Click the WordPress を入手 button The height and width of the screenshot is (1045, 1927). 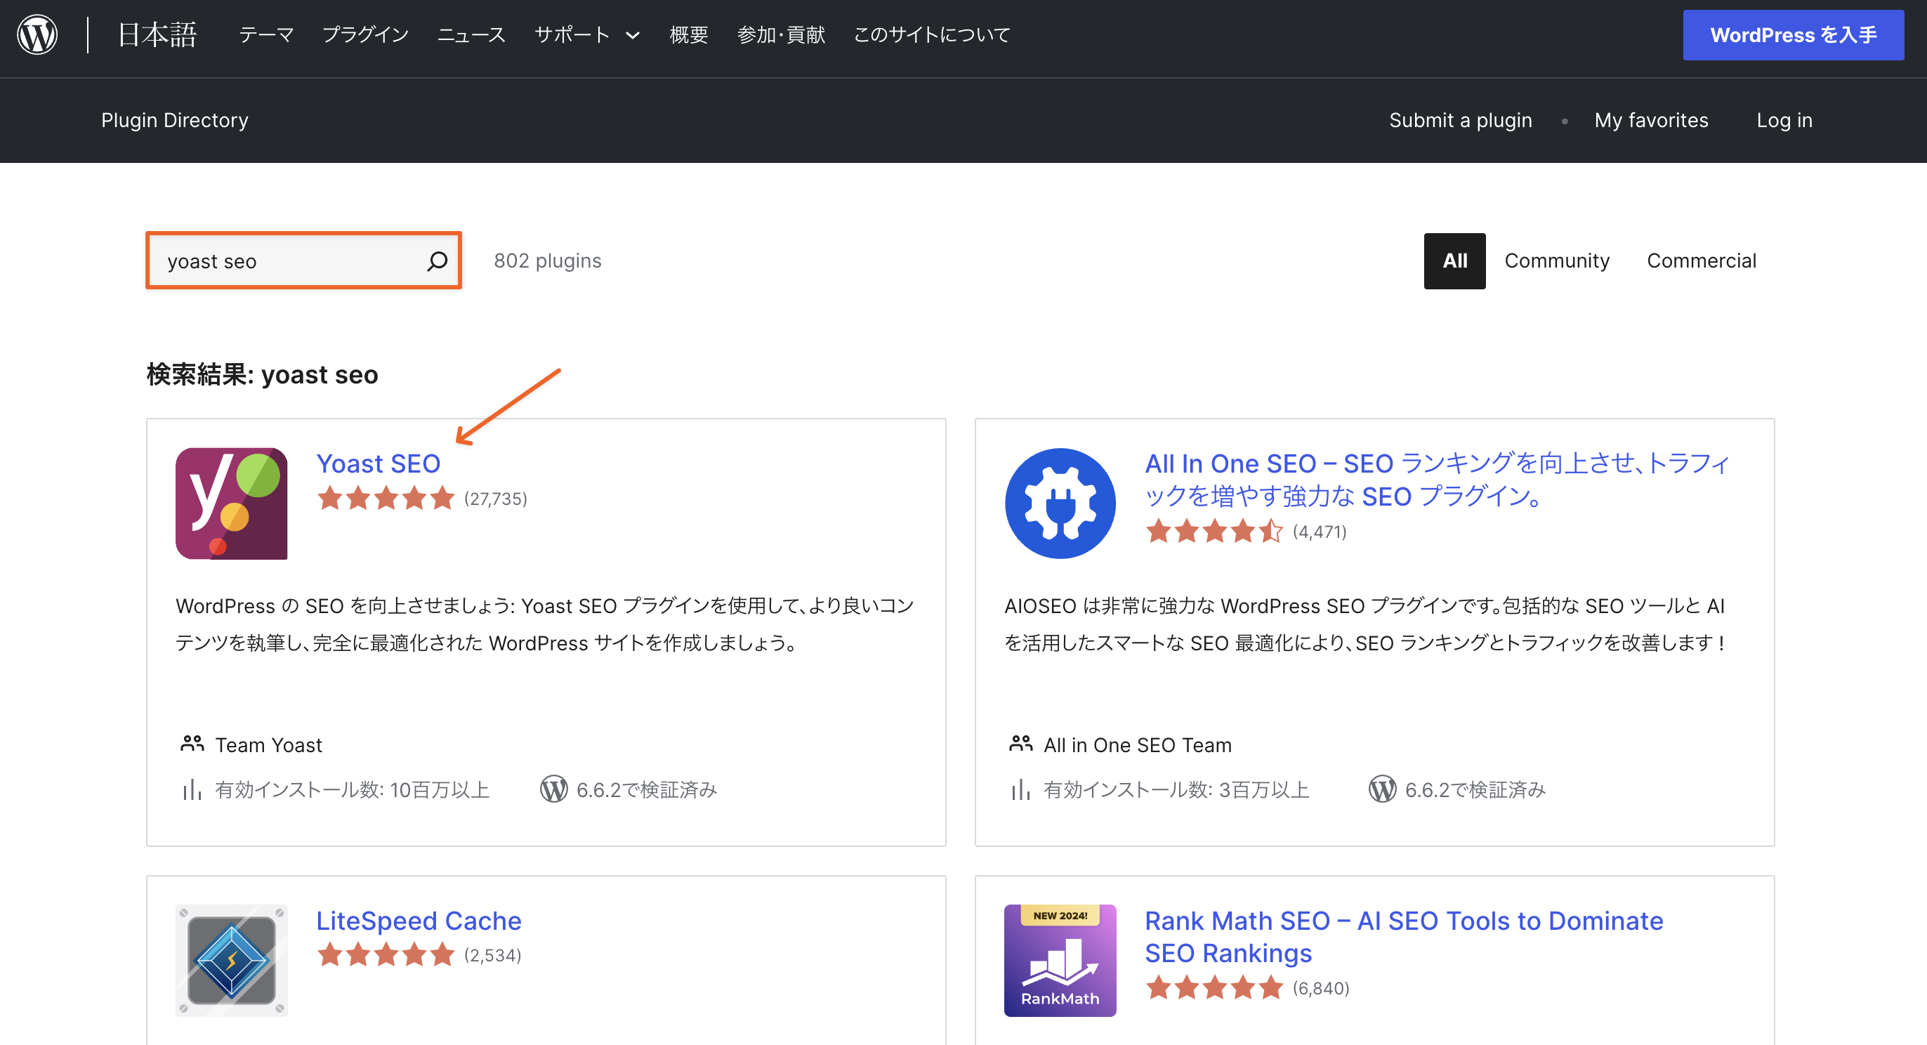click(1793, 35)
